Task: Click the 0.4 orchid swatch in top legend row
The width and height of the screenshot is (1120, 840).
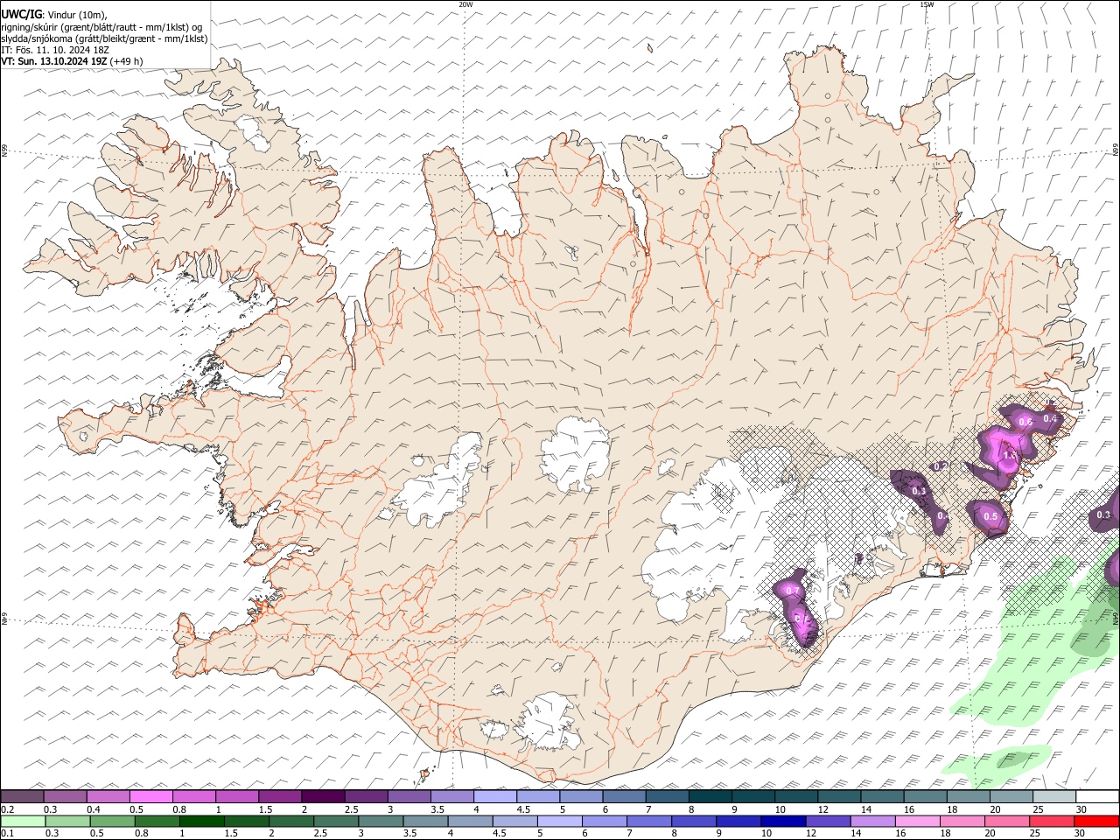Action: click(x=108, y=797)
